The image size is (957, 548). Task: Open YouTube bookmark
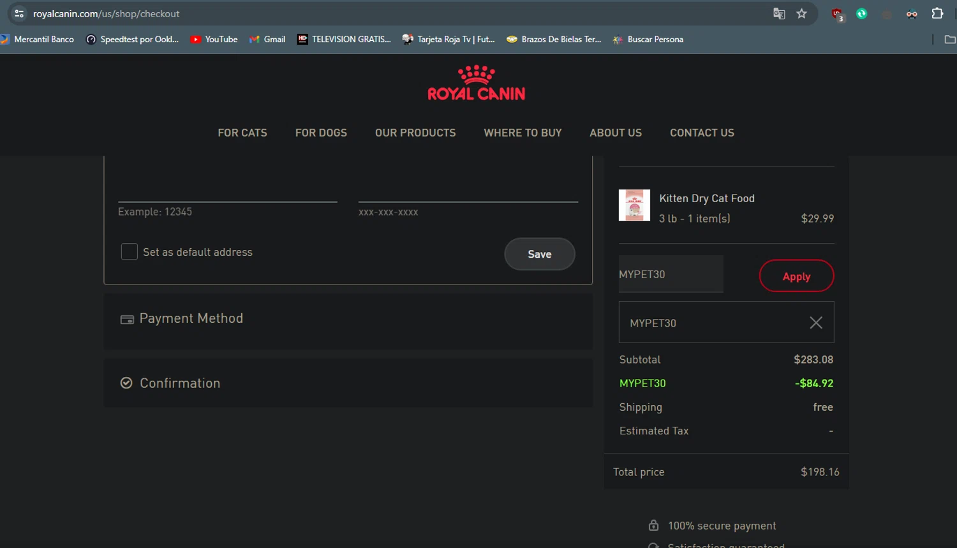[x=214, y=40]
